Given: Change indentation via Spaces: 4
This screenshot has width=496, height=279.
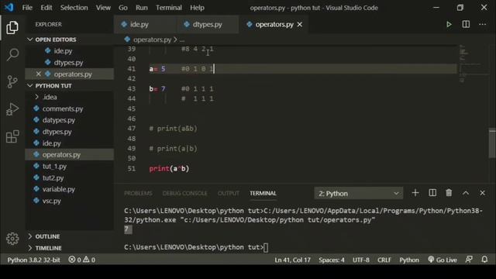Looking at the screenshot, I should [332, 260].
